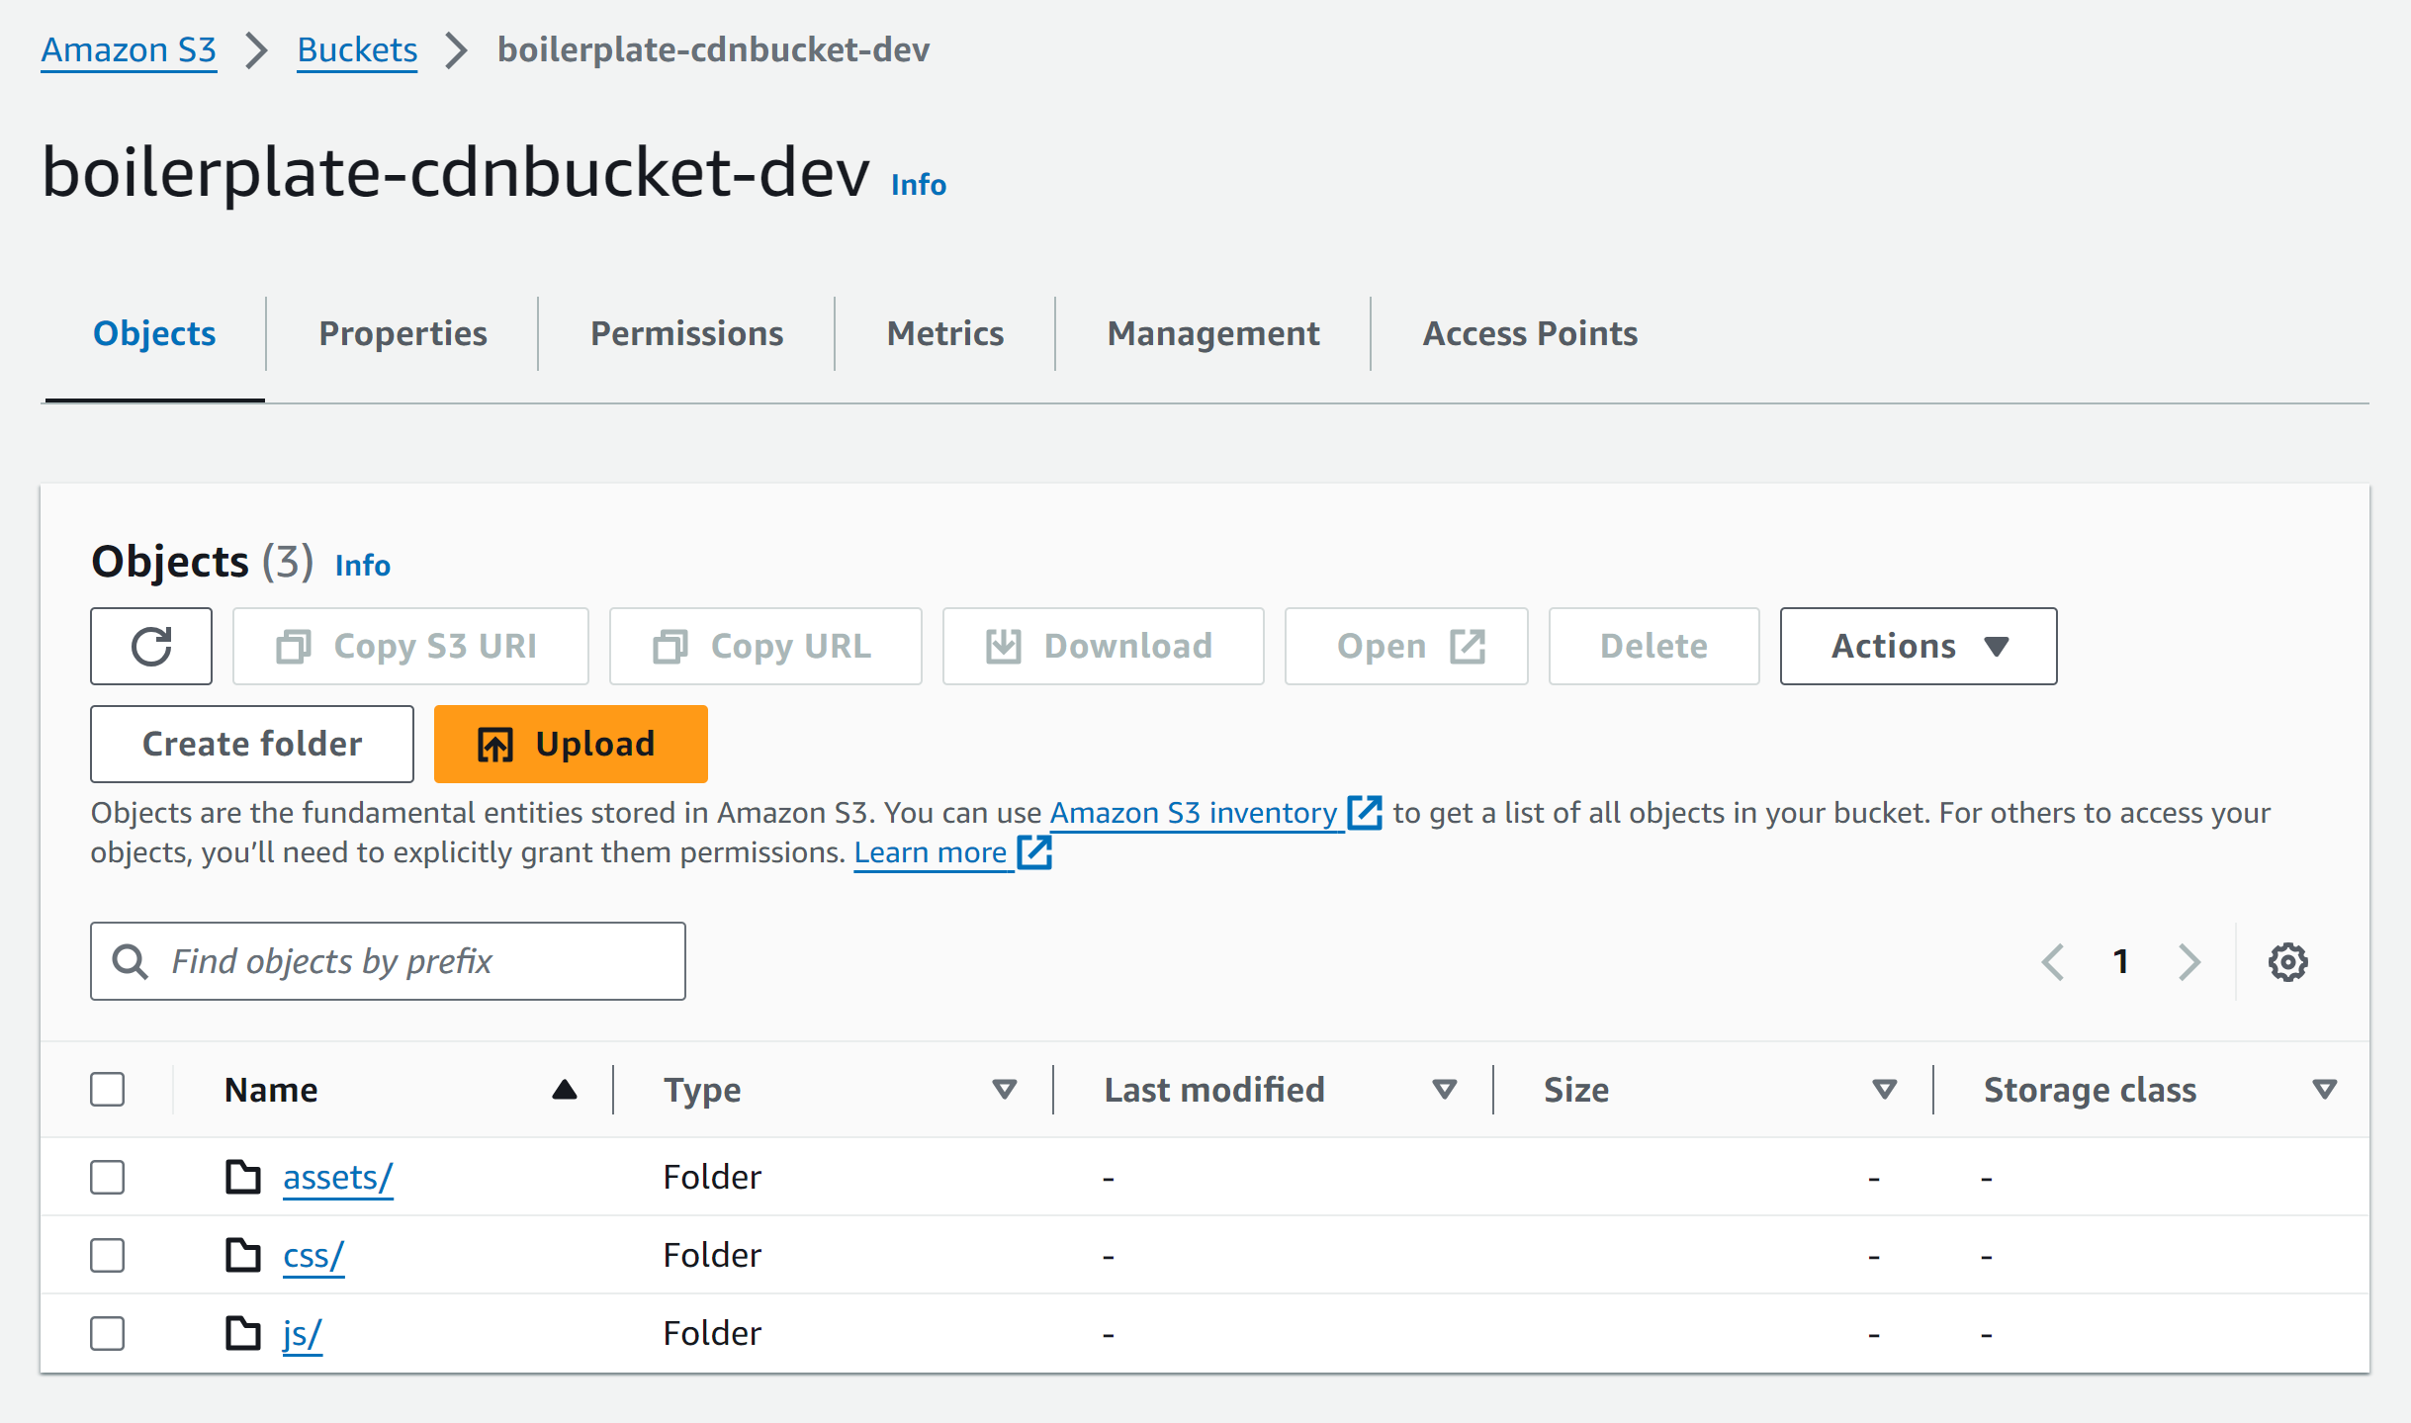Click the Find objects by prefix search field
This screenshot has height=1423, width=2411.
386,960
